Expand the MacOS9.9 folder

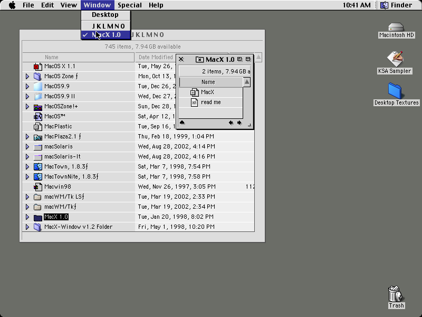(x=27, y=86)
